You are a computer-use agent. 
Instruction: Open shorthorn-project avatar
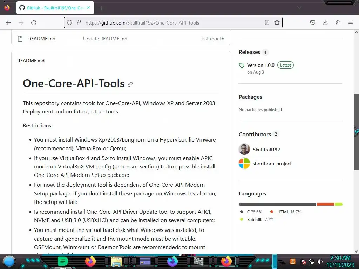tap(244, 164)
